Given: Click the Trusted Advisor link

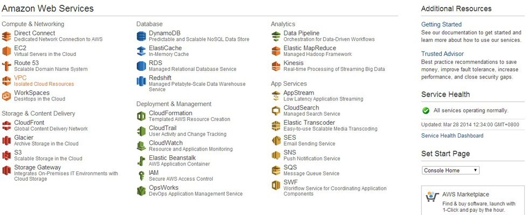Looking at the screenshot, I should point(442,54).
